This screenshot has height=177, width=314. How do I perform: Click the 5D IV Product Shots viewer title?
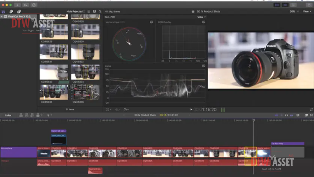(209, 11)
